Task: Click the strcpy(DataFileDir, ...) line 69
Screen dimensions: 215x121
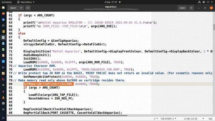Action: click(65, 44)
